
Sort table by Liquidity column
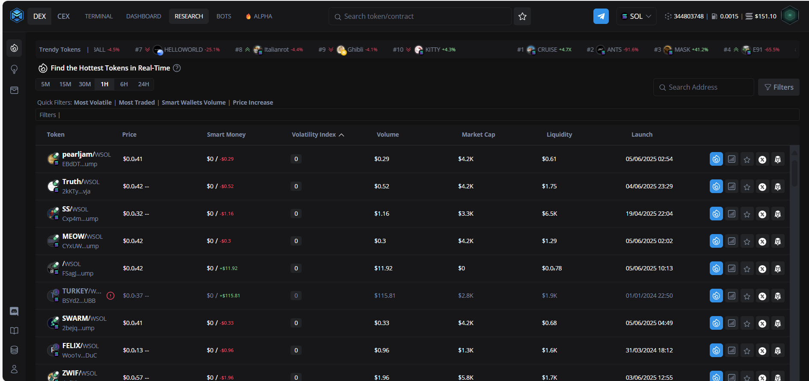click(559, 135)
